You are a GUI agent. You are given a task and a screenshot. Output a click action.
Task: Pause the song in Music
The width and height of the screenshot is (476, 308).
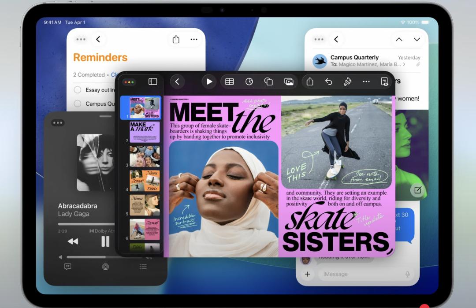pyautogui.click(x=105, y=241)
